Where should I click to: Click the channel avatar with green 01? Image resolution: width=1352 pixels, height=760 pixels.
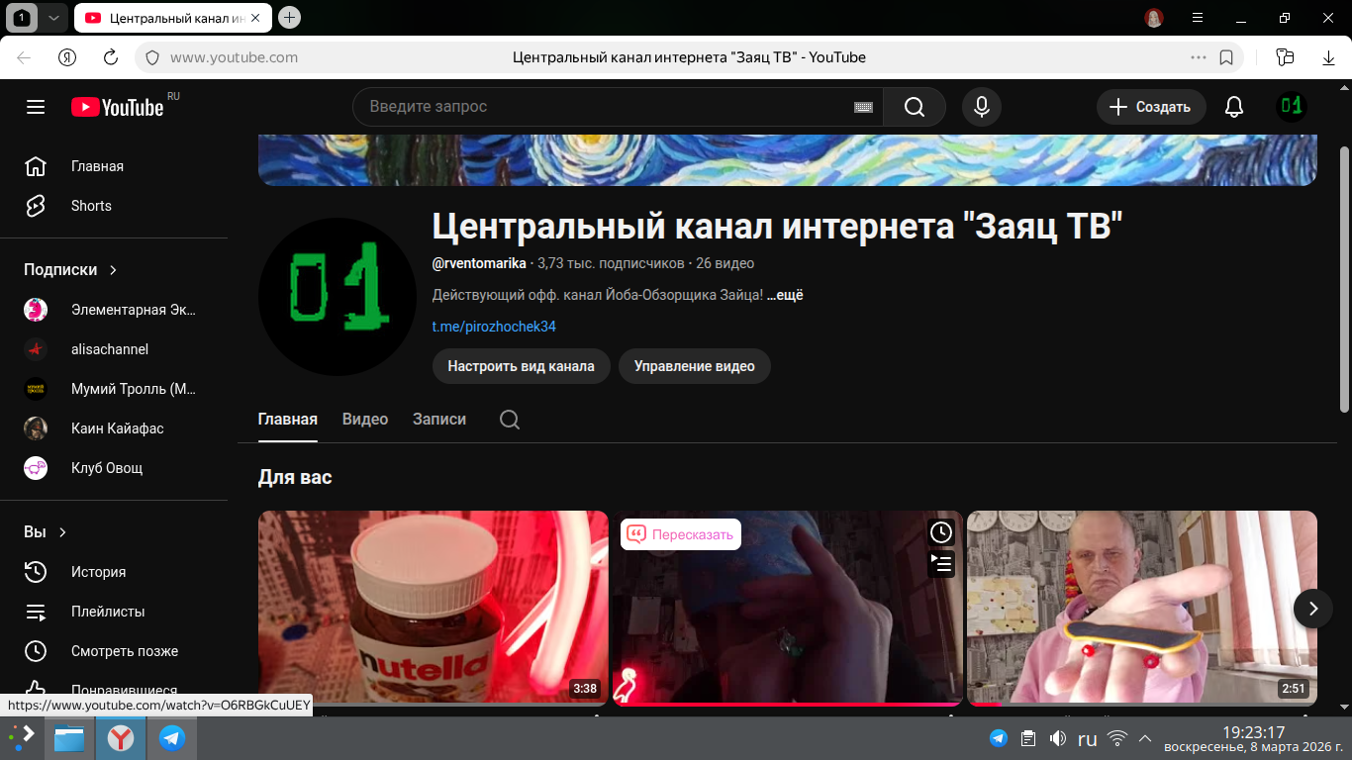click(x=338, y=297)
